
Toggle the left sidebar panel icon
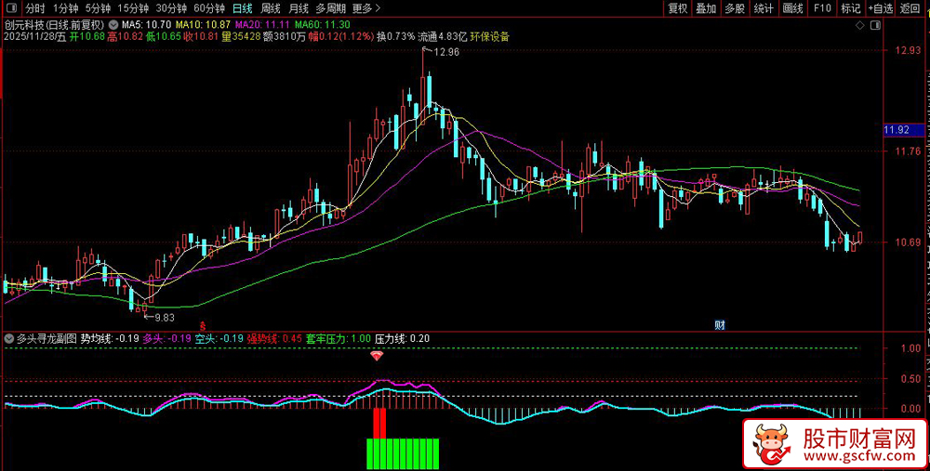pyautogui.click(x=12, y=8)
